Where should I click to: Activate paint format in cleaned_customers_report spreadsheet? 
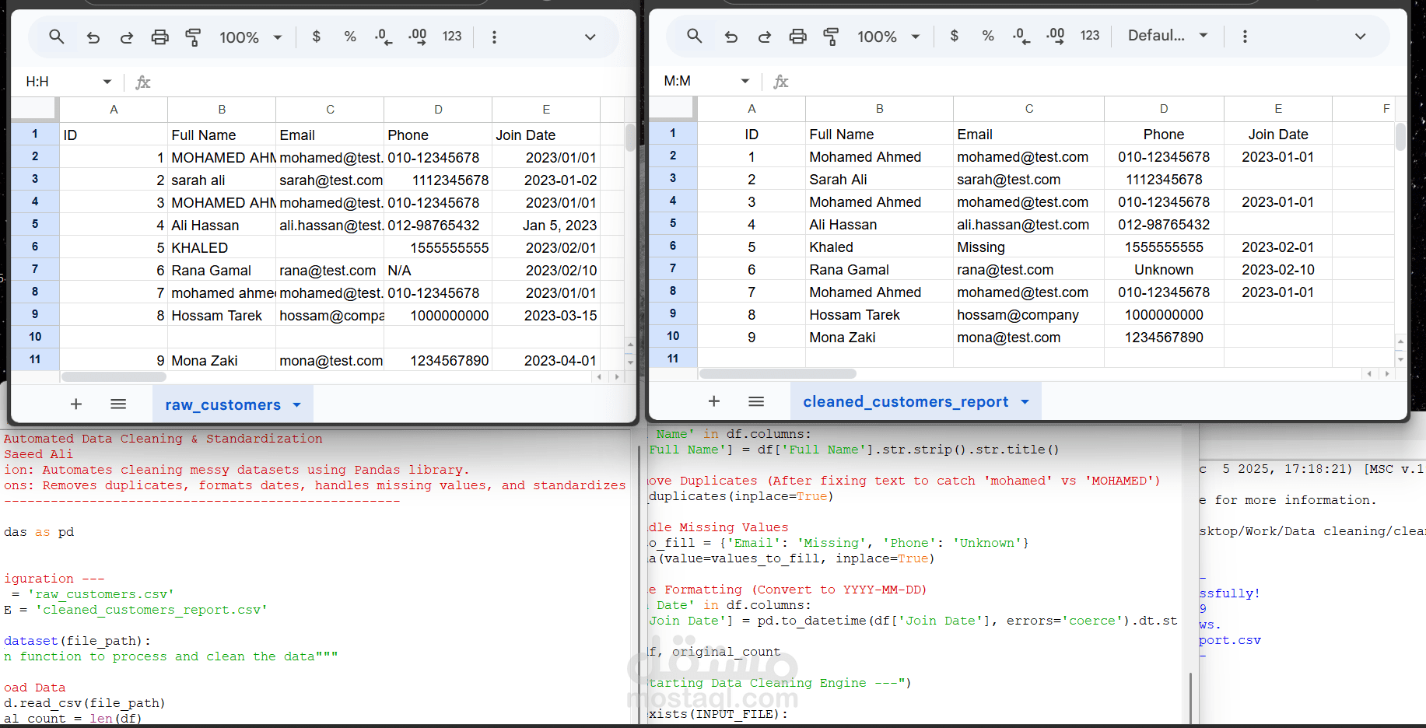pos(831,36)
